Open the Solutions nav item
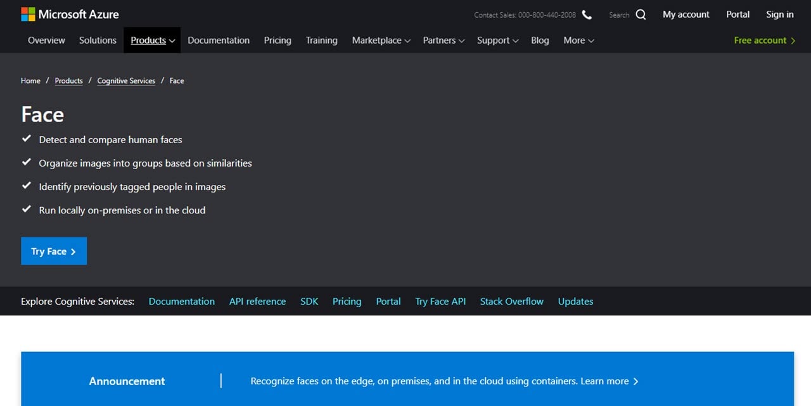Screen dimensions: 811x406 [98, 40]
